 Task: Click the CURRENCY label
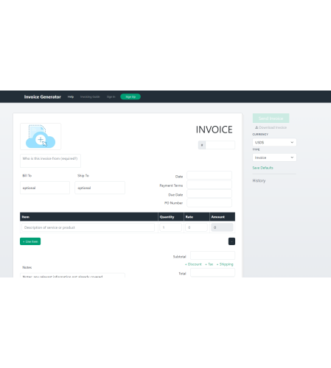click(260, 135)
